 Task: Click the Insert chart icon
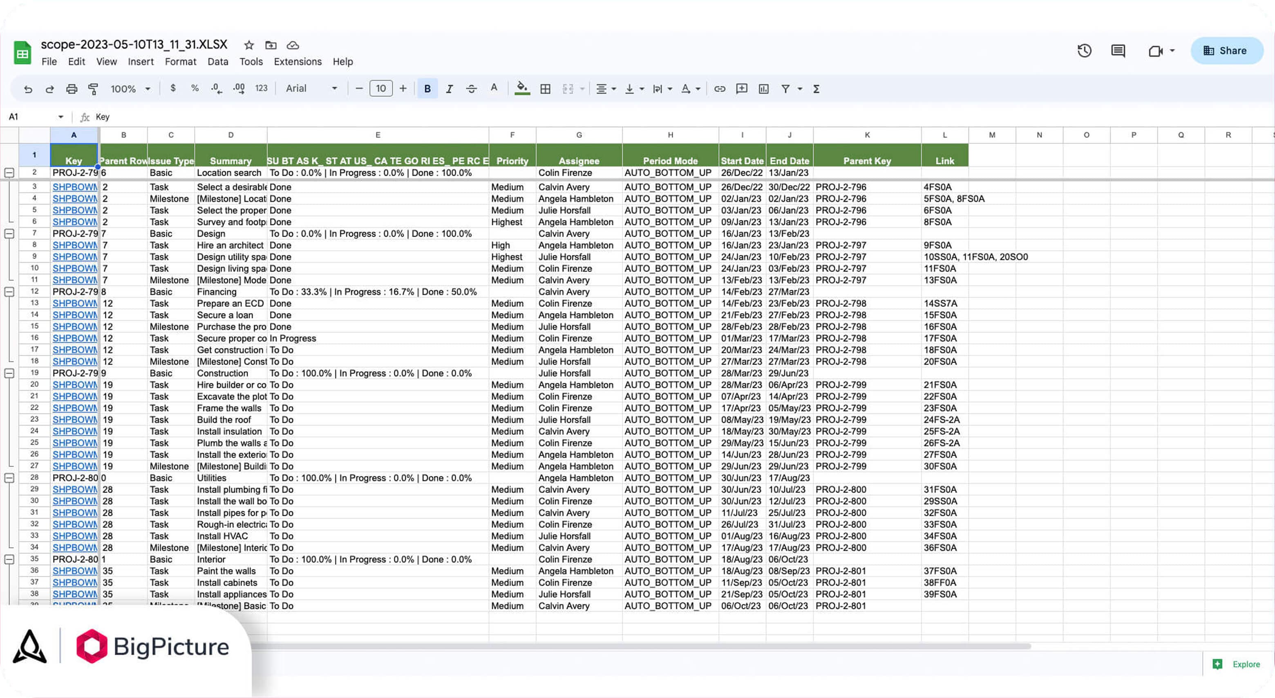pos(764,89)
